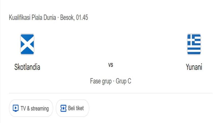Click the ticket star icon
This screenshot has height=123, width=220.
click(63, 108)
